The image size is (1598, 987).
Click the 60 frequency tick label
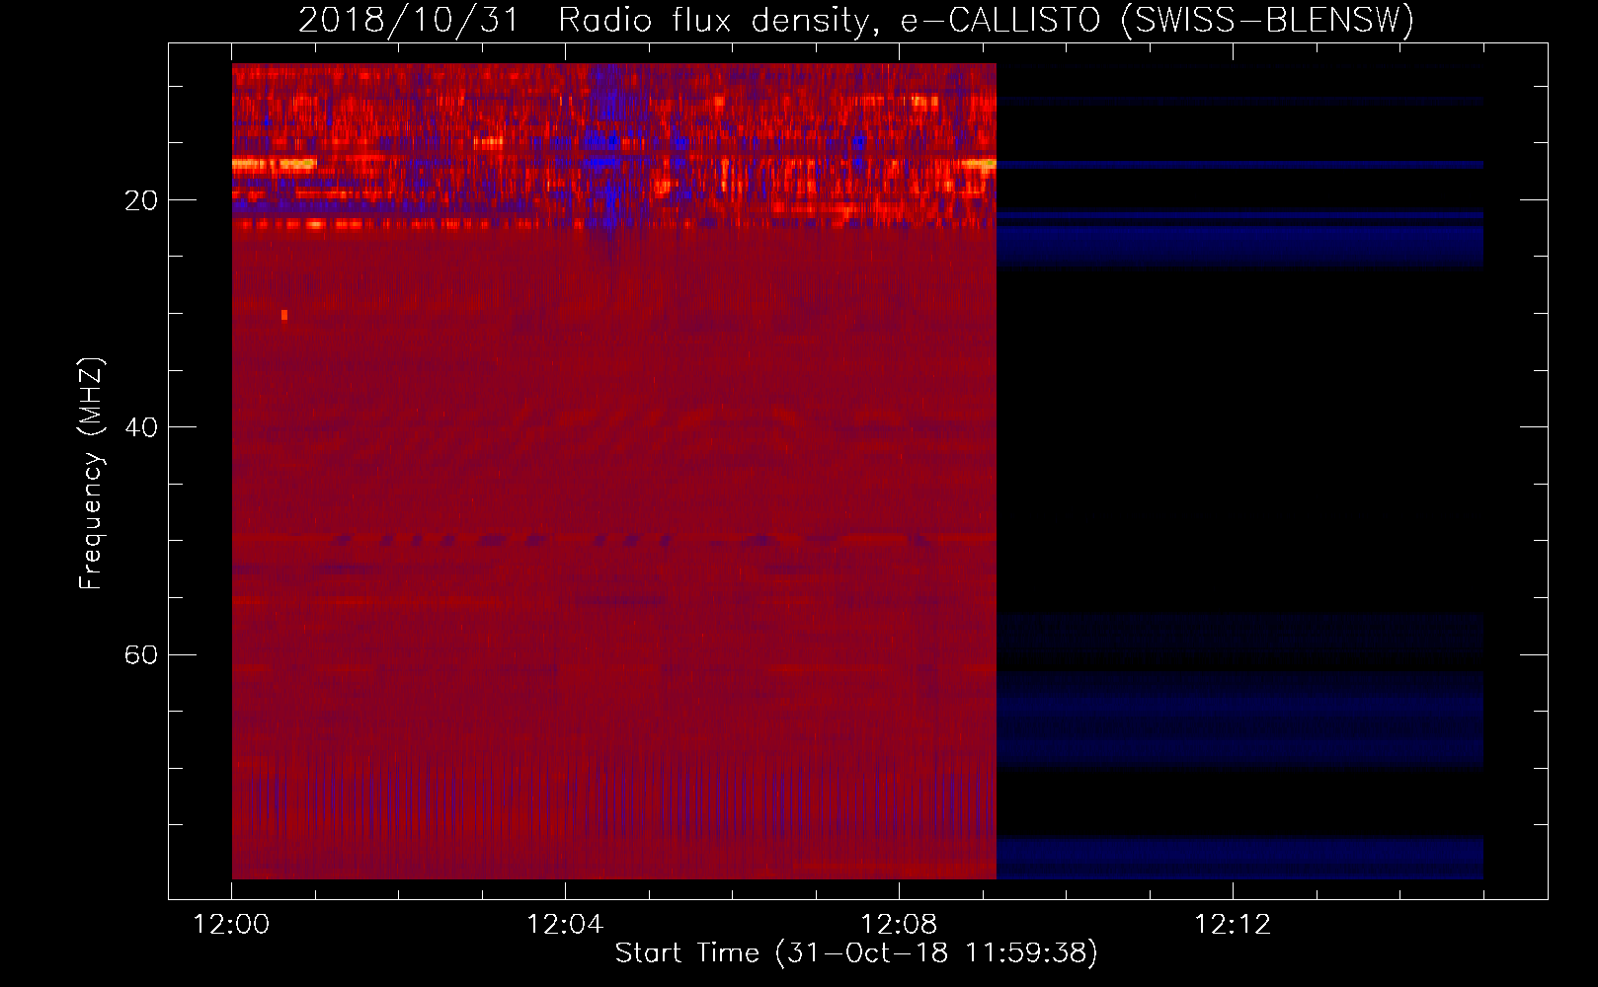click(140, 654)
